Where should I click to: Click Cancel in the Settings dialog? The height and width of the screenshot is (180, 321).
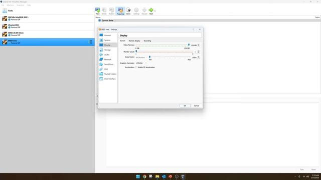pyautogui.click(x=197, y=105)
